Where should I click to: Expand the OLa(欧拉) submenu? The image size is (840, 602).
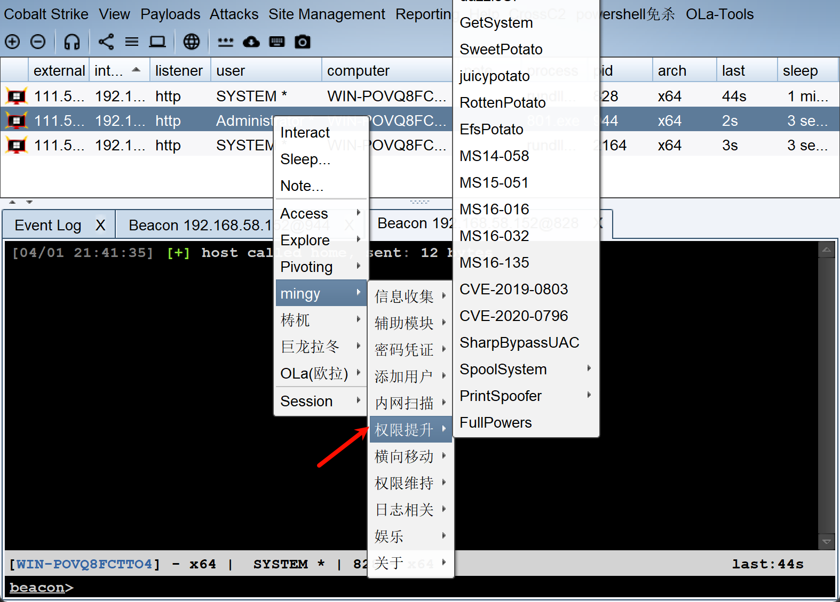321,373
